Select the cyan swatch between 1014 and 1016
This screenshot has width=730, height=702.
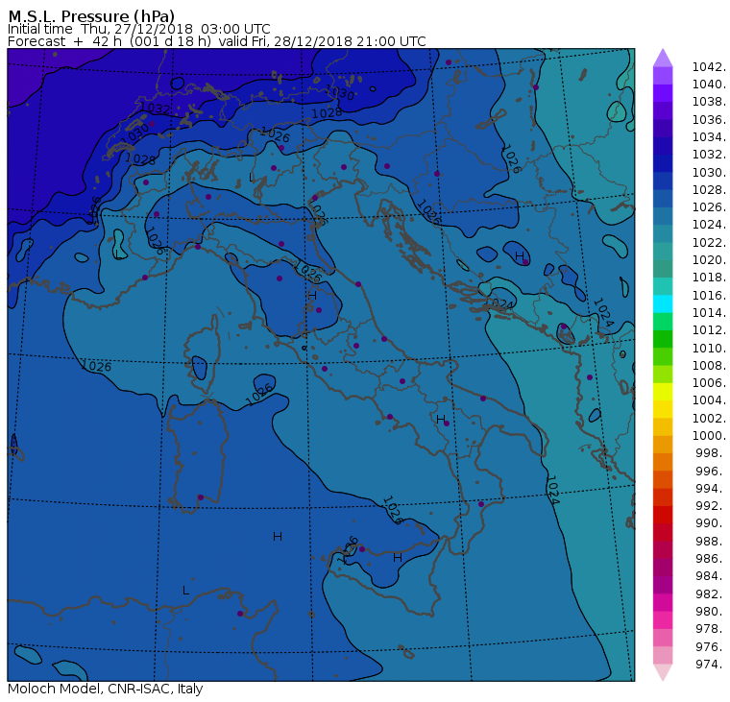pyautogui.click(x=663, y=304)
